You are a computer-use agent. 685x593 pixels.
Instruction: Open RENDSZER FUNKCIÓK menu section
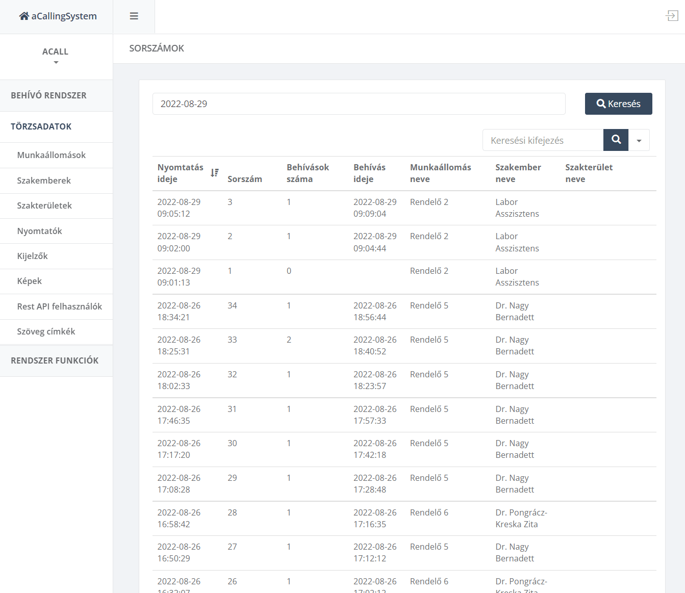point(56,360)
